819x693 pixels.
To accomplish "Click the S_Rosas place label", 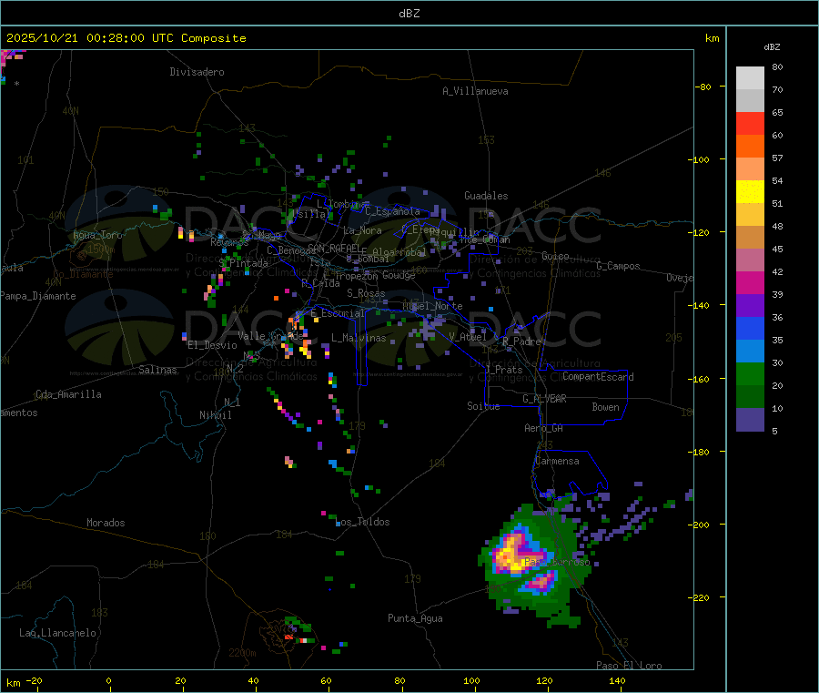I will tap(366, 293).
